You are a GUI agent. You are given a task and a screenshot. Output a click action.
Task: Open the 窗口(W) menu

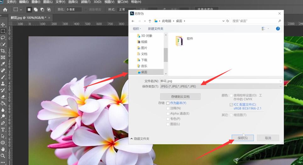point(123,2)
